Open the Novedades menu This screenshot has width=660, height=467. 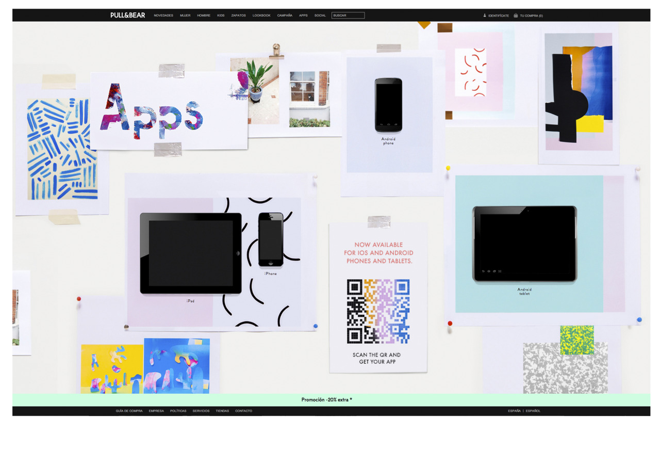click(x=163, y=15)
